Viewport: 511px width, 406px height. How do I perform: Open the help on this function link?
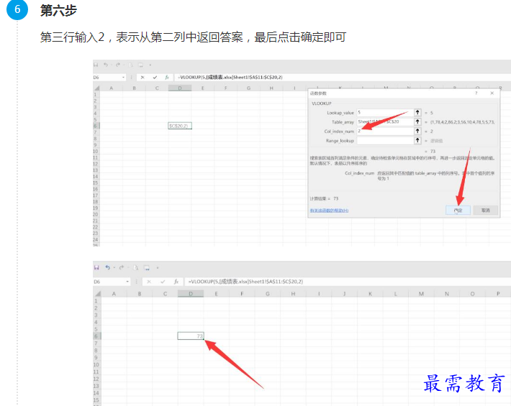tap(329, 211)
